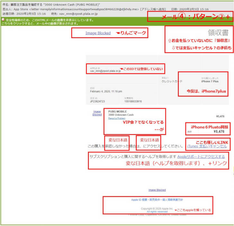Click Image Blocked link beside PUBG MOBILE
This screenshot has width=234, height=226.
tap(97, 113)
